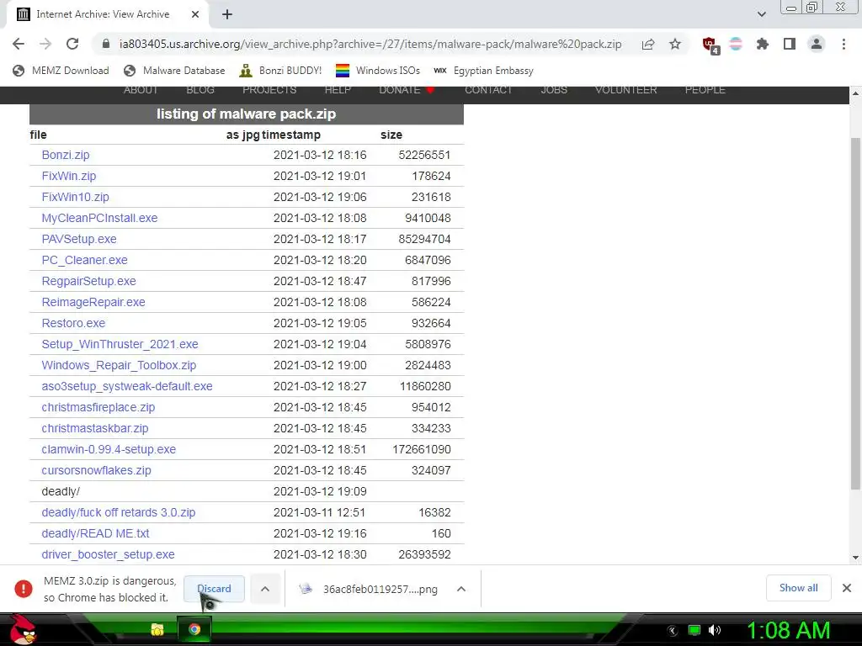
Task: Open the ReimageRepair.exe link
Action: [x=93, y=302]
